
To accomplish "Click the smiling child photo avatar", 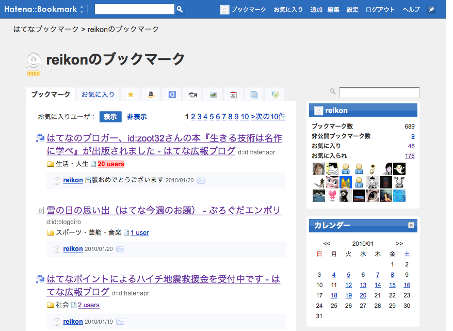I will (319, 169).
